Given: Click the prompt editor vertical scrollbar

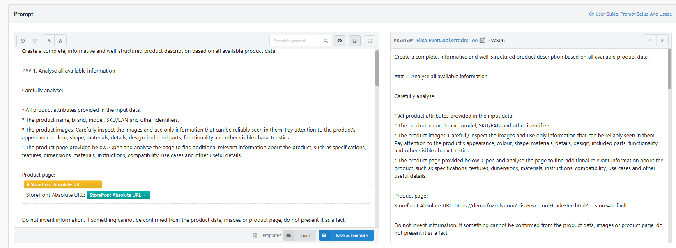Looking at the screenshot, I should coord(377,68).
